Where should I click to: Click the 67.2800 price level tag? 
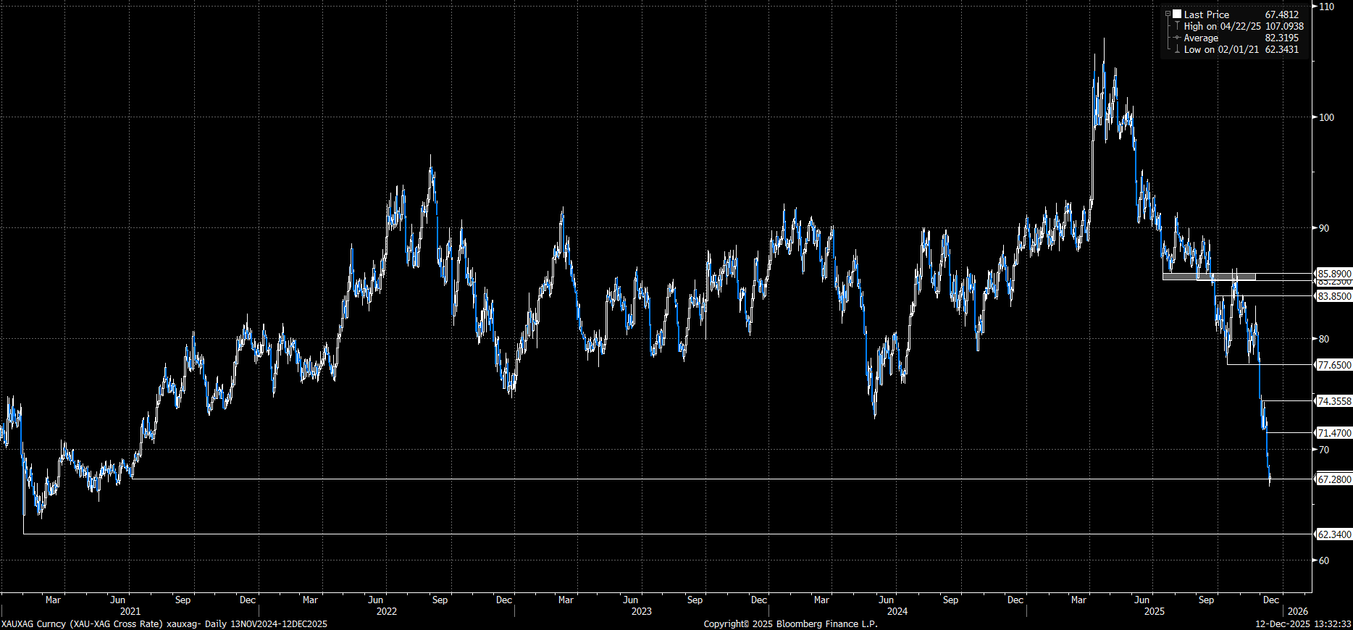point(1333,479)
